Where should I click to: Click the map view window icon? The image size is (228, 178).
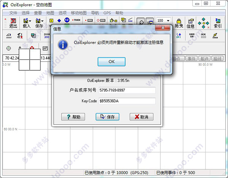click(x=150, y=22)
